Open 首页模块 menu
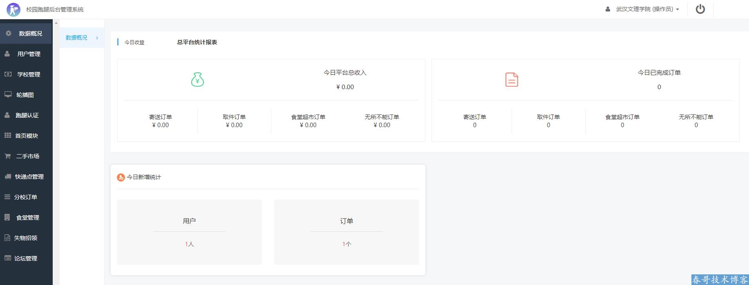The image size is (749, 285). coord(26,136)
